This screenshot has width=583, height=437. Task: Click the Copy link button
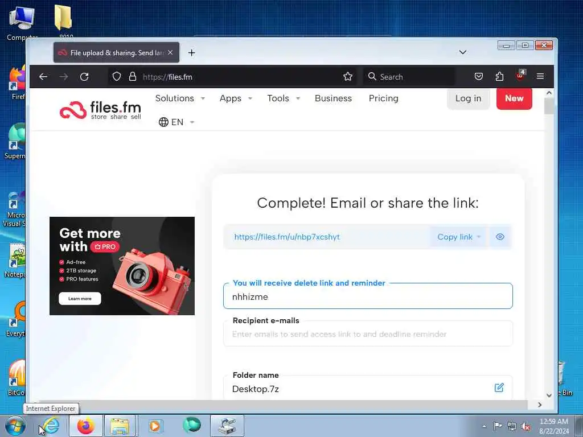[x=454, y=237]
